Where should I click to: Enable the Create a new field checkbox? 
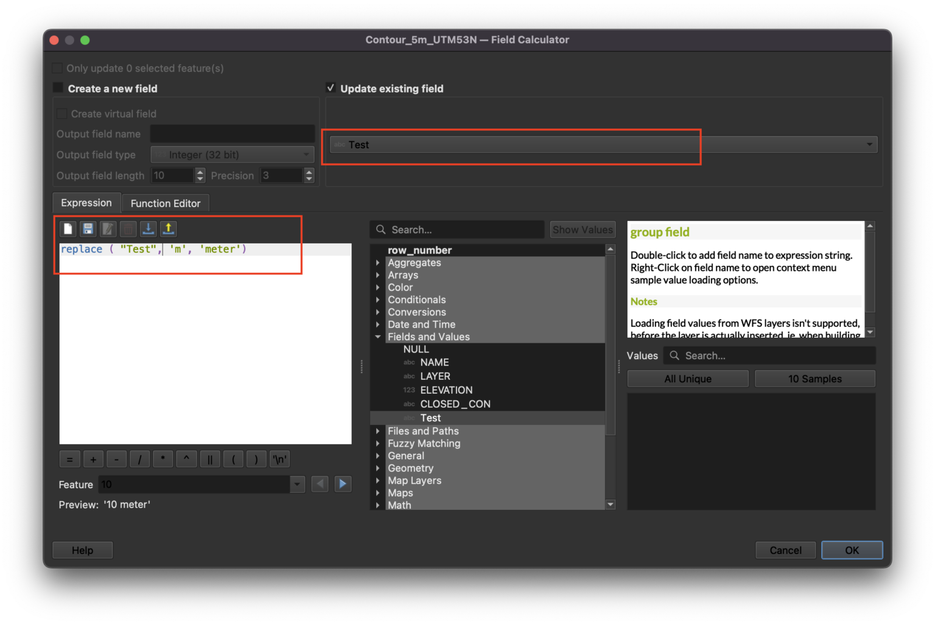point(58,88)
